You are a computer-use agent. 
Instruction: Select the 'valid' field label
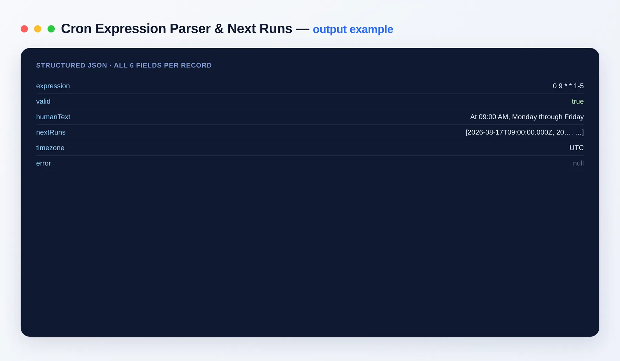coord(43,101)
